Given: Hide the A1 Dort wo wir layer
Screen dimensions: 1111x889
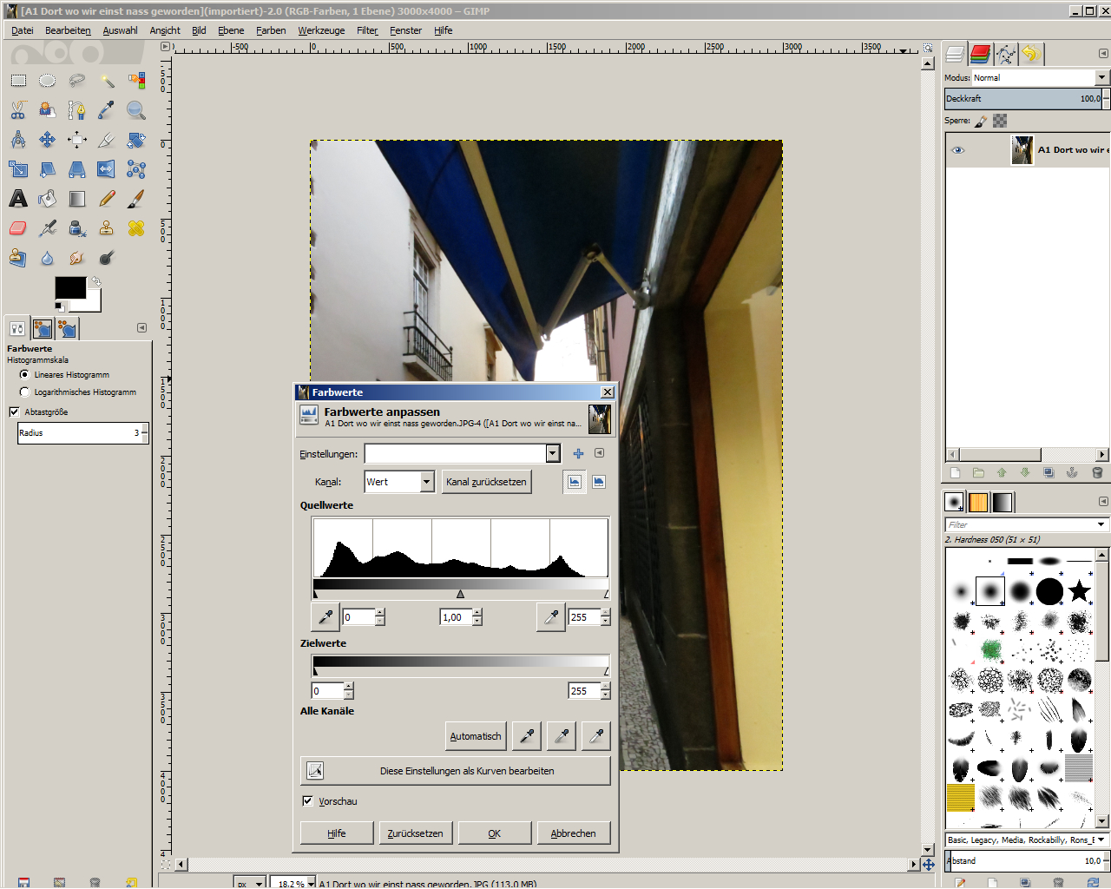Looking at the screenshot, I should (x=958, y=150).
